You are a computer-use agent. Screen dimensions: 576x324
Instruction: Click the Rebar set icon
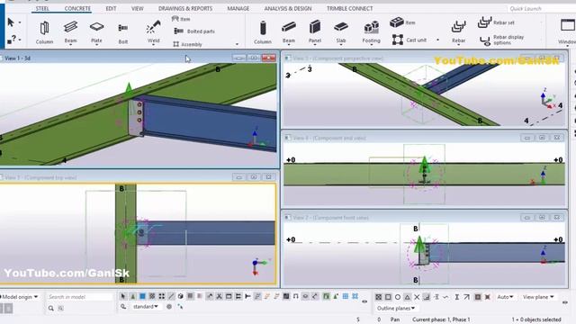click(x=484, y=22)
